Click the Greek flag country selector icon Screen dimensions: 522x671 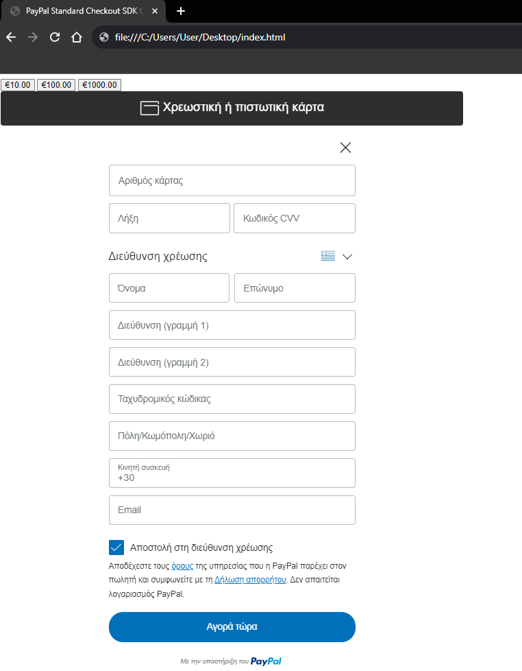click(327, 255)
